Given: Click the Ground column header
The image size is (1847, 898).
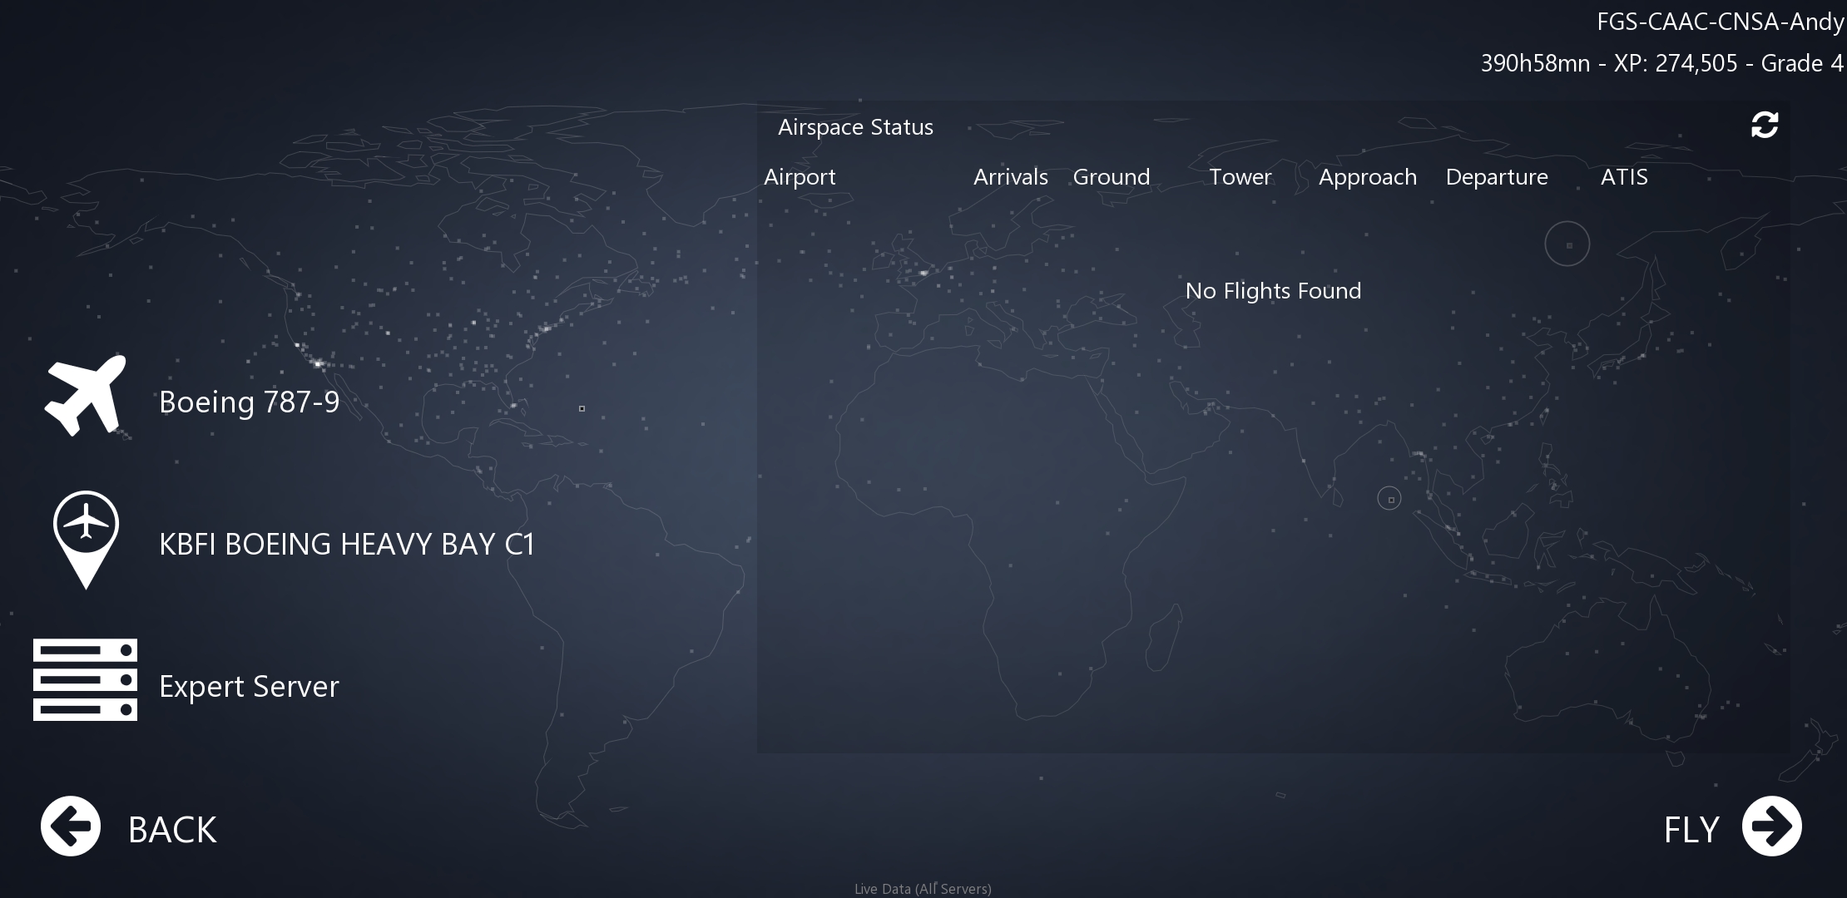Looking at the screenshot, I should (1111, 177).
